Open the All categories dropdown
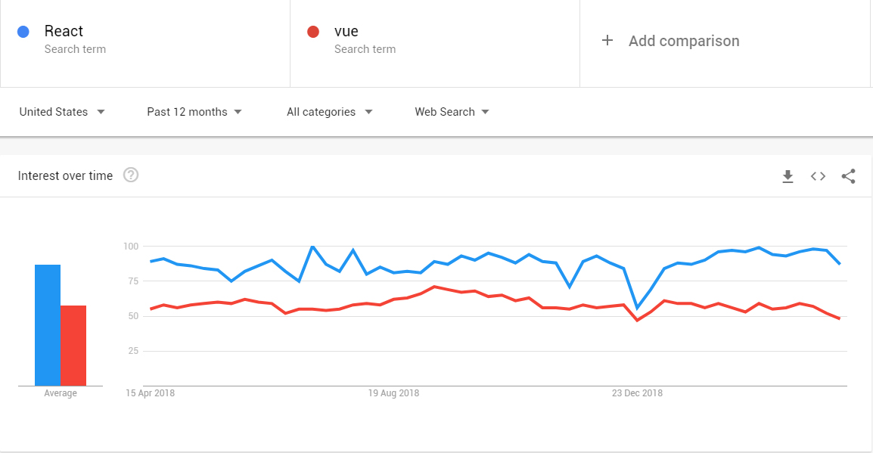This screenshot has width=873, height=453. pos(329,112)
